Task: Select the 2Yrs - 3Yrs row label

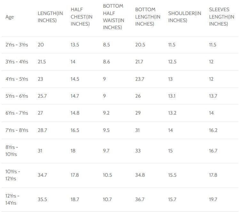Action: coord(17,45)
